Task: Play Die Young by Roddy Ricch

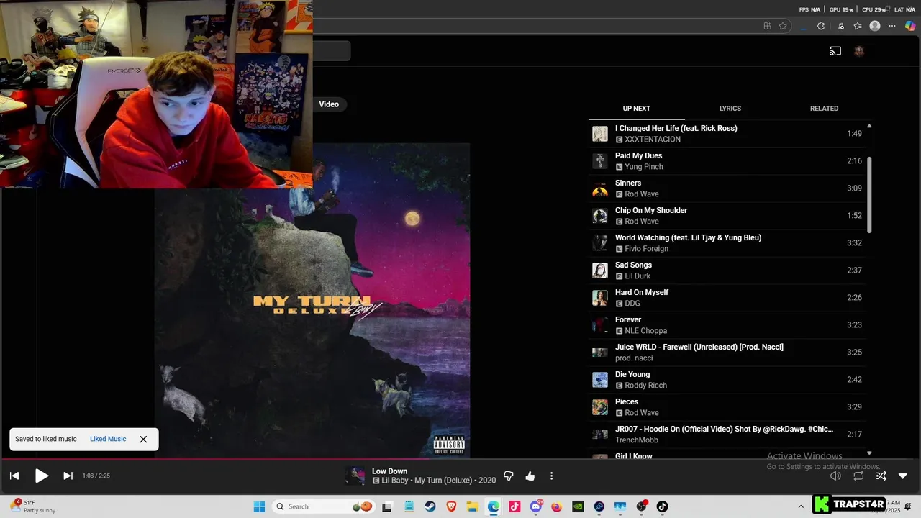Action: point(727,380)
